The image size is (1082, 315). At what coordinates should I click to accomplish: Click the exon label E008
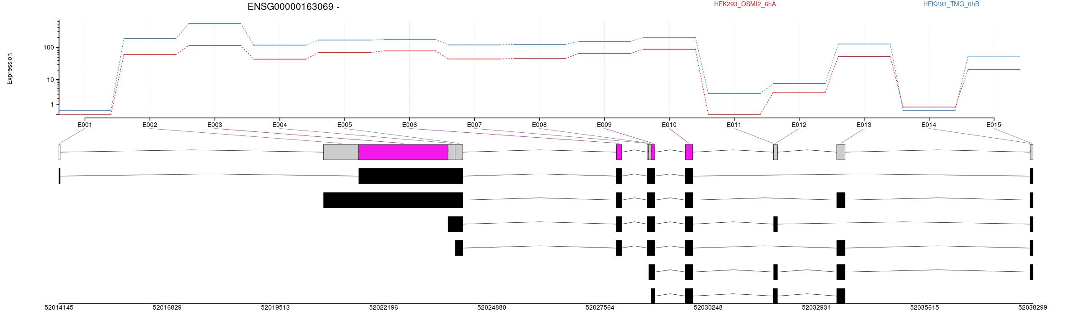pyautogui.click(x=539, y=125)
